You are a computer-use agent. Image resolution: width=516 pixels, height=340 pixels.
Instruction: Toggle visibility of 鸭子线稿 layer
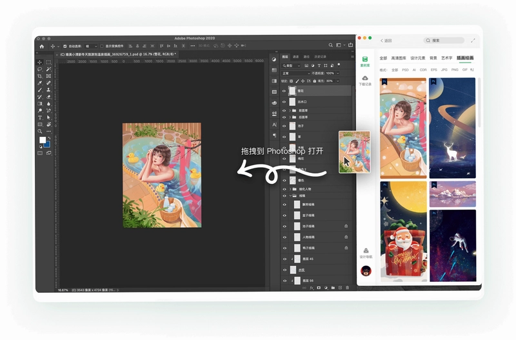click(x=284, y=248)
